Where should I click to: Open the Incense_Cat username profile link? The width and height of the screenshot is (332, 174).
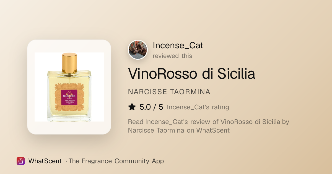point(178,45)
